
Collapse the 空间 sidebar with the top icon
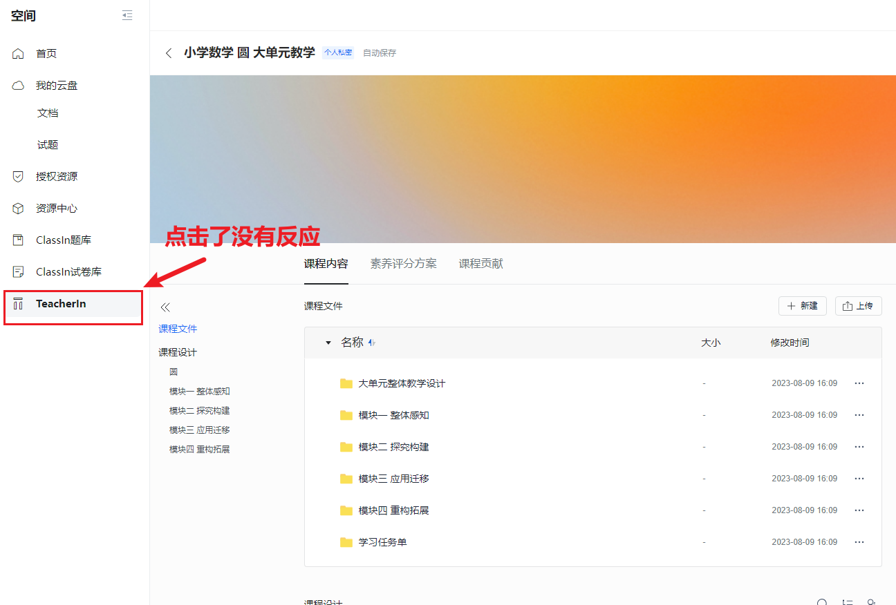tap(127, 15)
